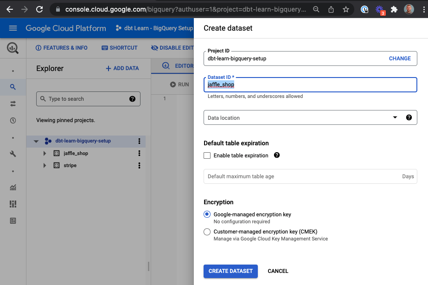This screenshot has width=428, height=285.
Task: Open Scheduled queries clock icon
Action: (x=13, y=121)
